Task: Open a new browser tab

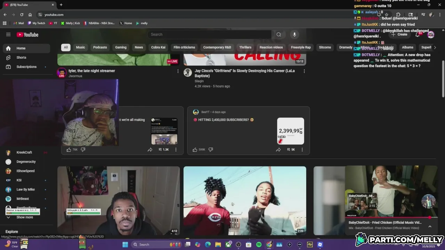Action: [x=61, y=5]
